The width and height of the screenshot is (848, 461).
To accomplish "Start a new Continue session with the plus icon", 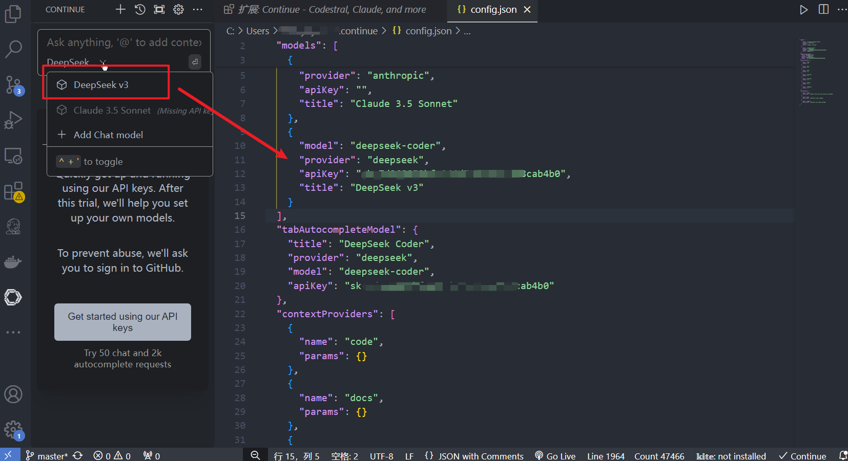I will coord(120,9).
